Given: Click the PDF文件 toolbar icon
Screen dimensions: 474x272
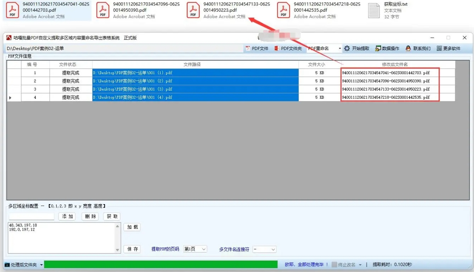Looking at the screenshot, I should [248, 48].
